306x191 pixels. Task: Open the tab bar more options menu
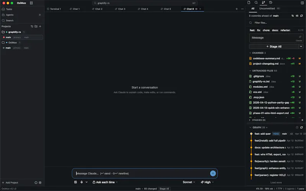242,9
